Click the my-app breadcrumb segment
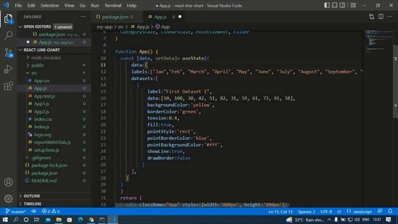 104,27
